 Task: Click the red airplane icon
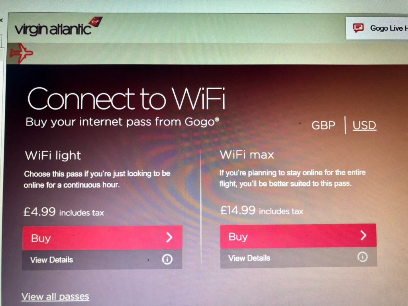pos(21,53)
